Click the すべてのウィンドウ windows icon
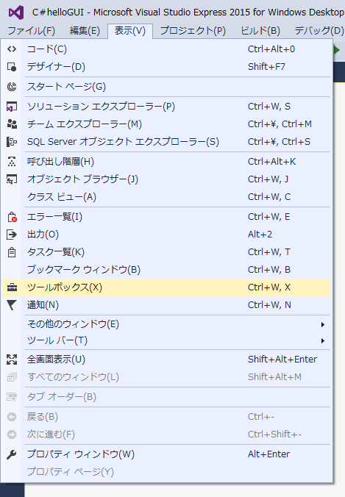The image size is (345, 497). 12,377
